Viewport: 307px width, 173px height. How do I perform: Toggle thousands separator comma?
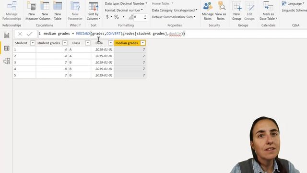pyautogui.click(x=123, y=17)
